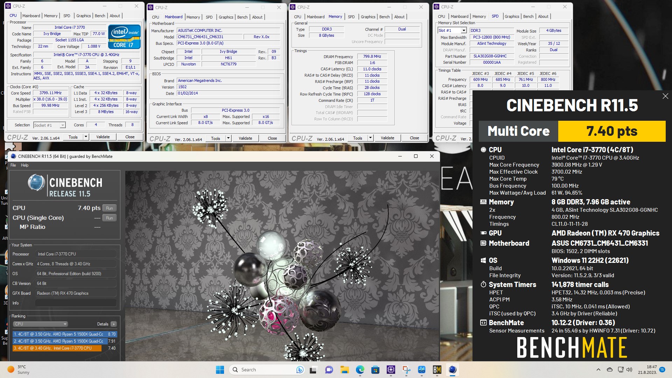This screenshot has height=378, width=672.
Task: Open Snipping Tool from taskbar
Action: (406, 370)
